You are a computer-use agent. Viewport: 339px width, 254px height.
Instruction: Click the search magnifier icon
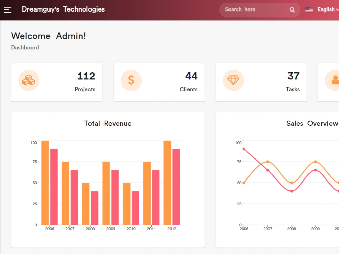pos(292,10)
